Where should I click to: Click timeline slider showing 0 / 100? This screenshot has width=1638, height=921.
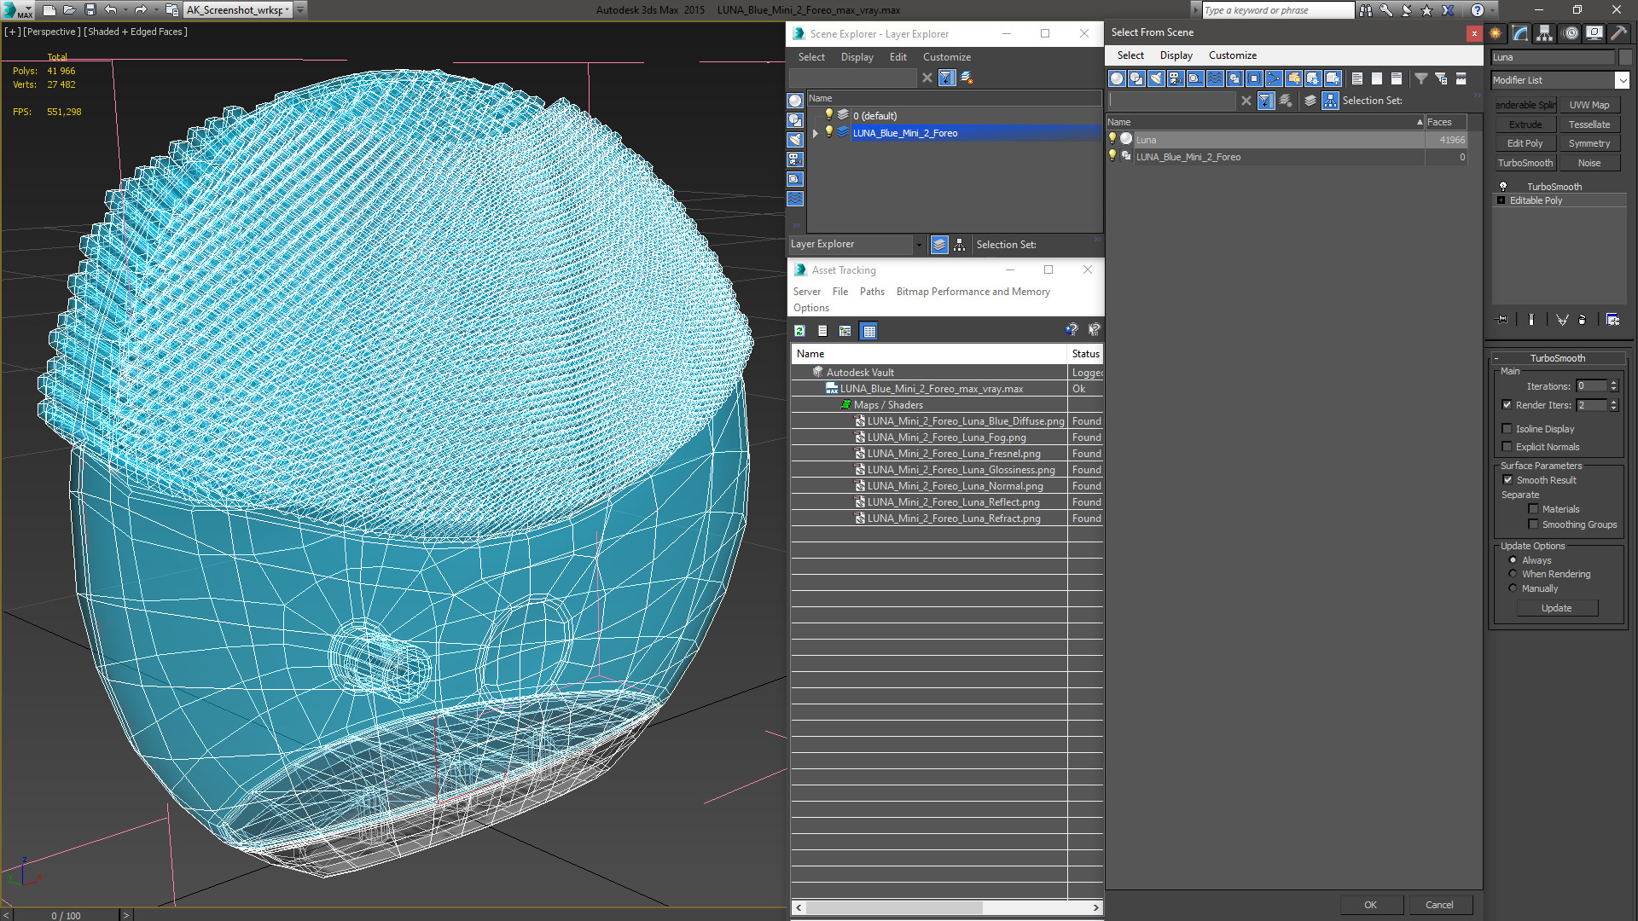pos(67,915)
